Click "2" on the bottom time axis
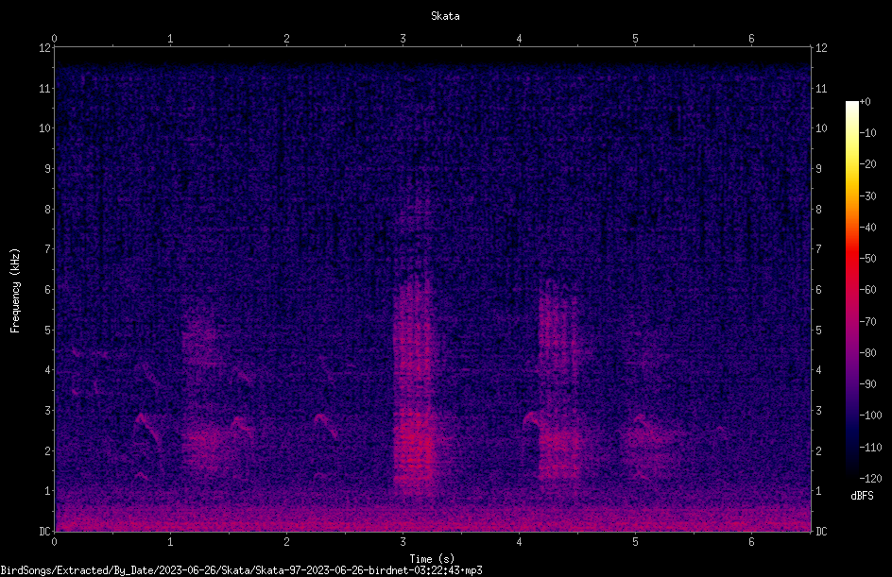892x577 pixels. [x=286, y=542]
